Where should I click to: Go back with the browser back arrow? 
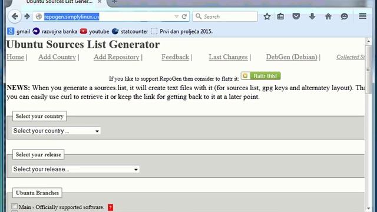15,16
